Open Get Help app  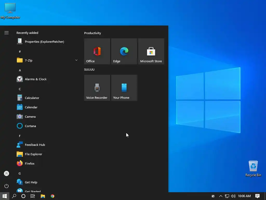47,182
